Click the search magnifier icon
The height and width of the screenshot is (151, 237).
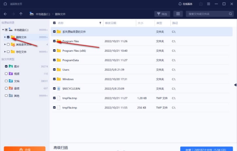230,14
